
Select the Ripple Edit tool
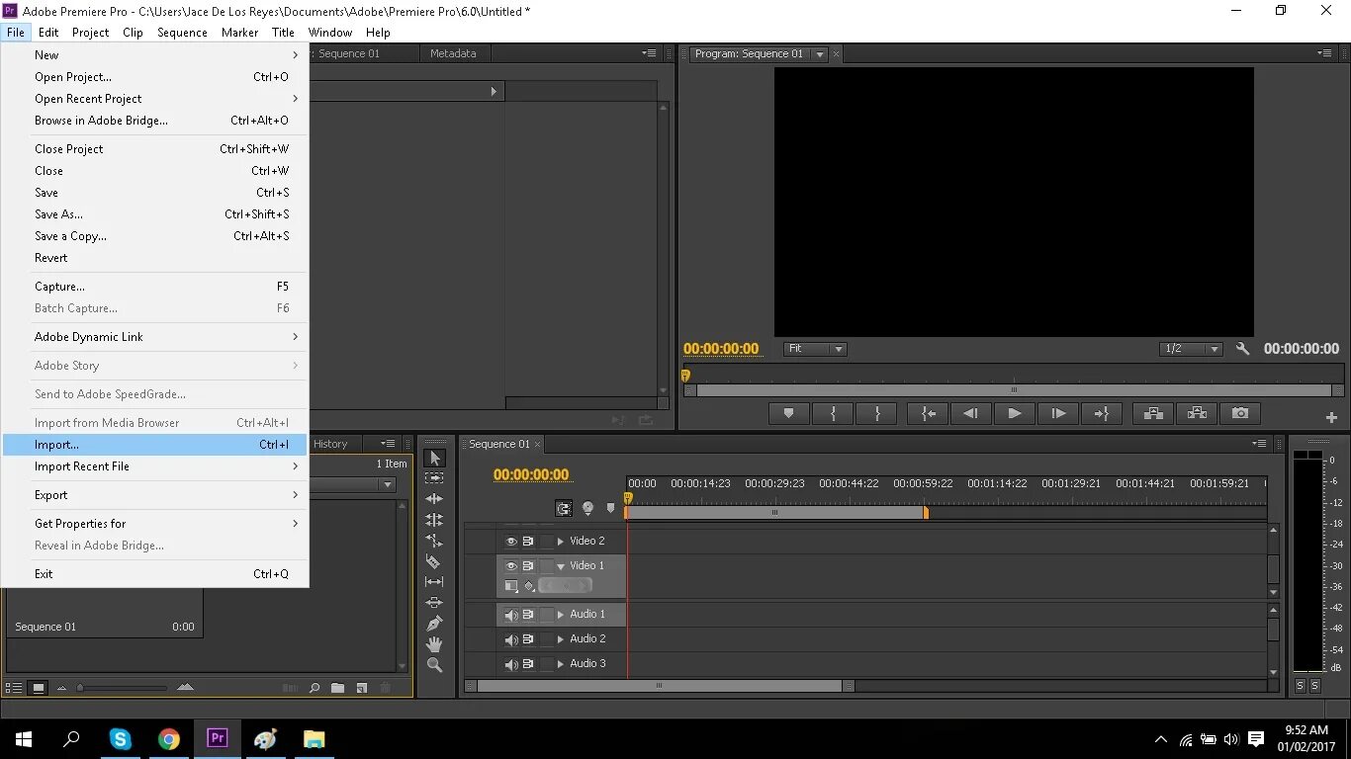[x=434, y=499]
